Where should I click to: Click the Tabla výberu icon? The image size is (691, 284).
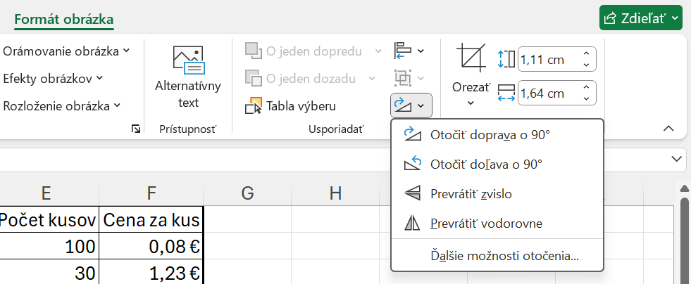pyautogui.click(x=254, y=106)
